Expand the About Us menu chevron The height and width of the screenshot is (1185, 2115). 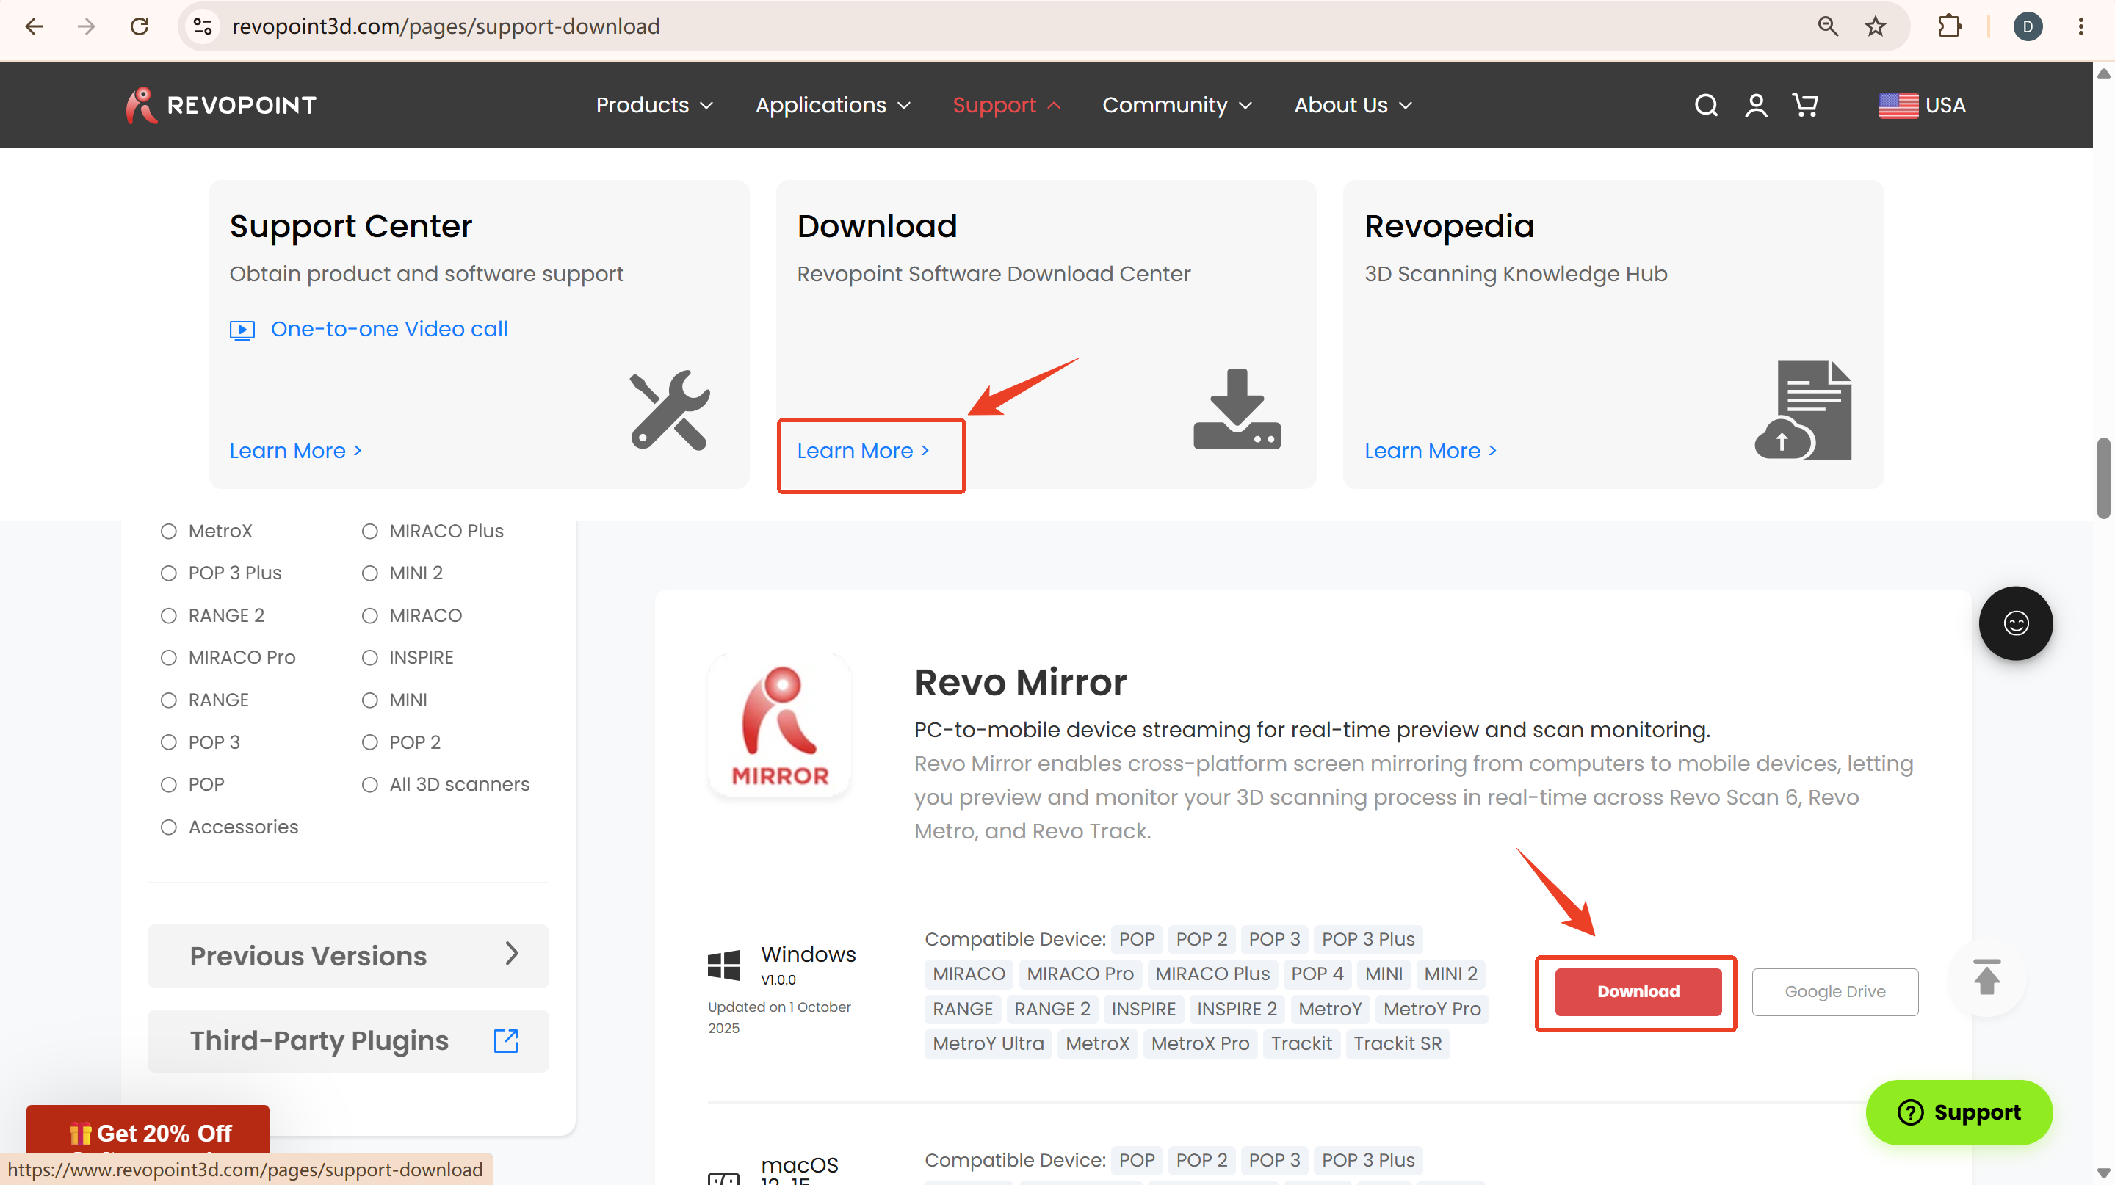[1405, 106]
